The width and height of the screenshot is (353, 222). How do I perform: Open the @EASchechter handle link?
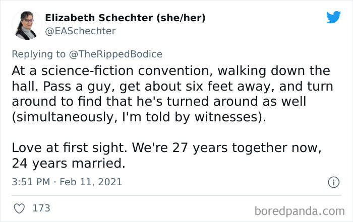[80, 31]
